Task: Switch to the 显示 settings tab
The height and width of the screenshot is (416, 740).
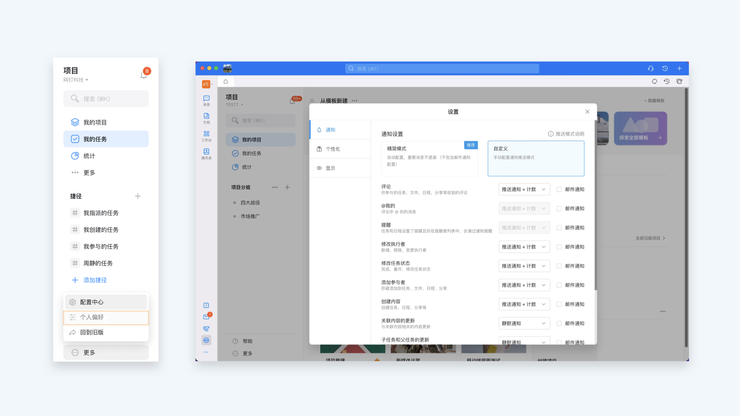Action: (x=340, y=168)
